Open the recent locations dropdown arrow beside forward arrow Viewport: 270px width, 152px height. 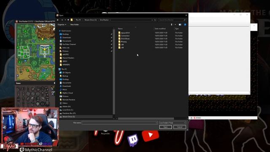click(65, 20)
